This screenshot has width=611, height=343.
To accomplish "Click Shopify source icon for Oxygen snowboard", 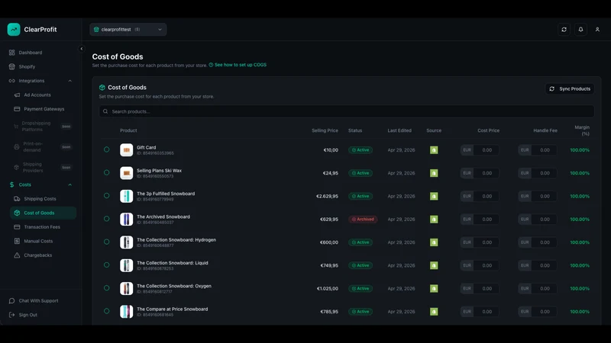I will point(434,289).
